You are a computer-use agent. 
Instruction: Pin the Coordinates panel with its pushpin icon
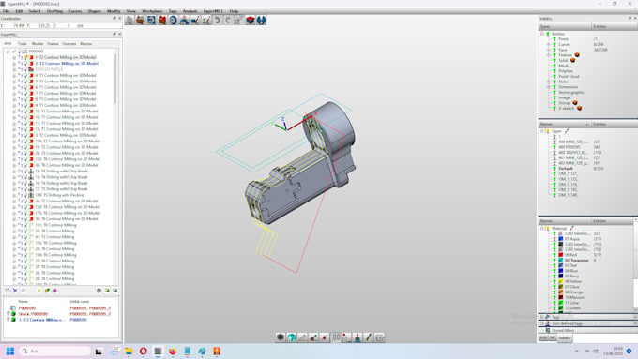point(114,19)
